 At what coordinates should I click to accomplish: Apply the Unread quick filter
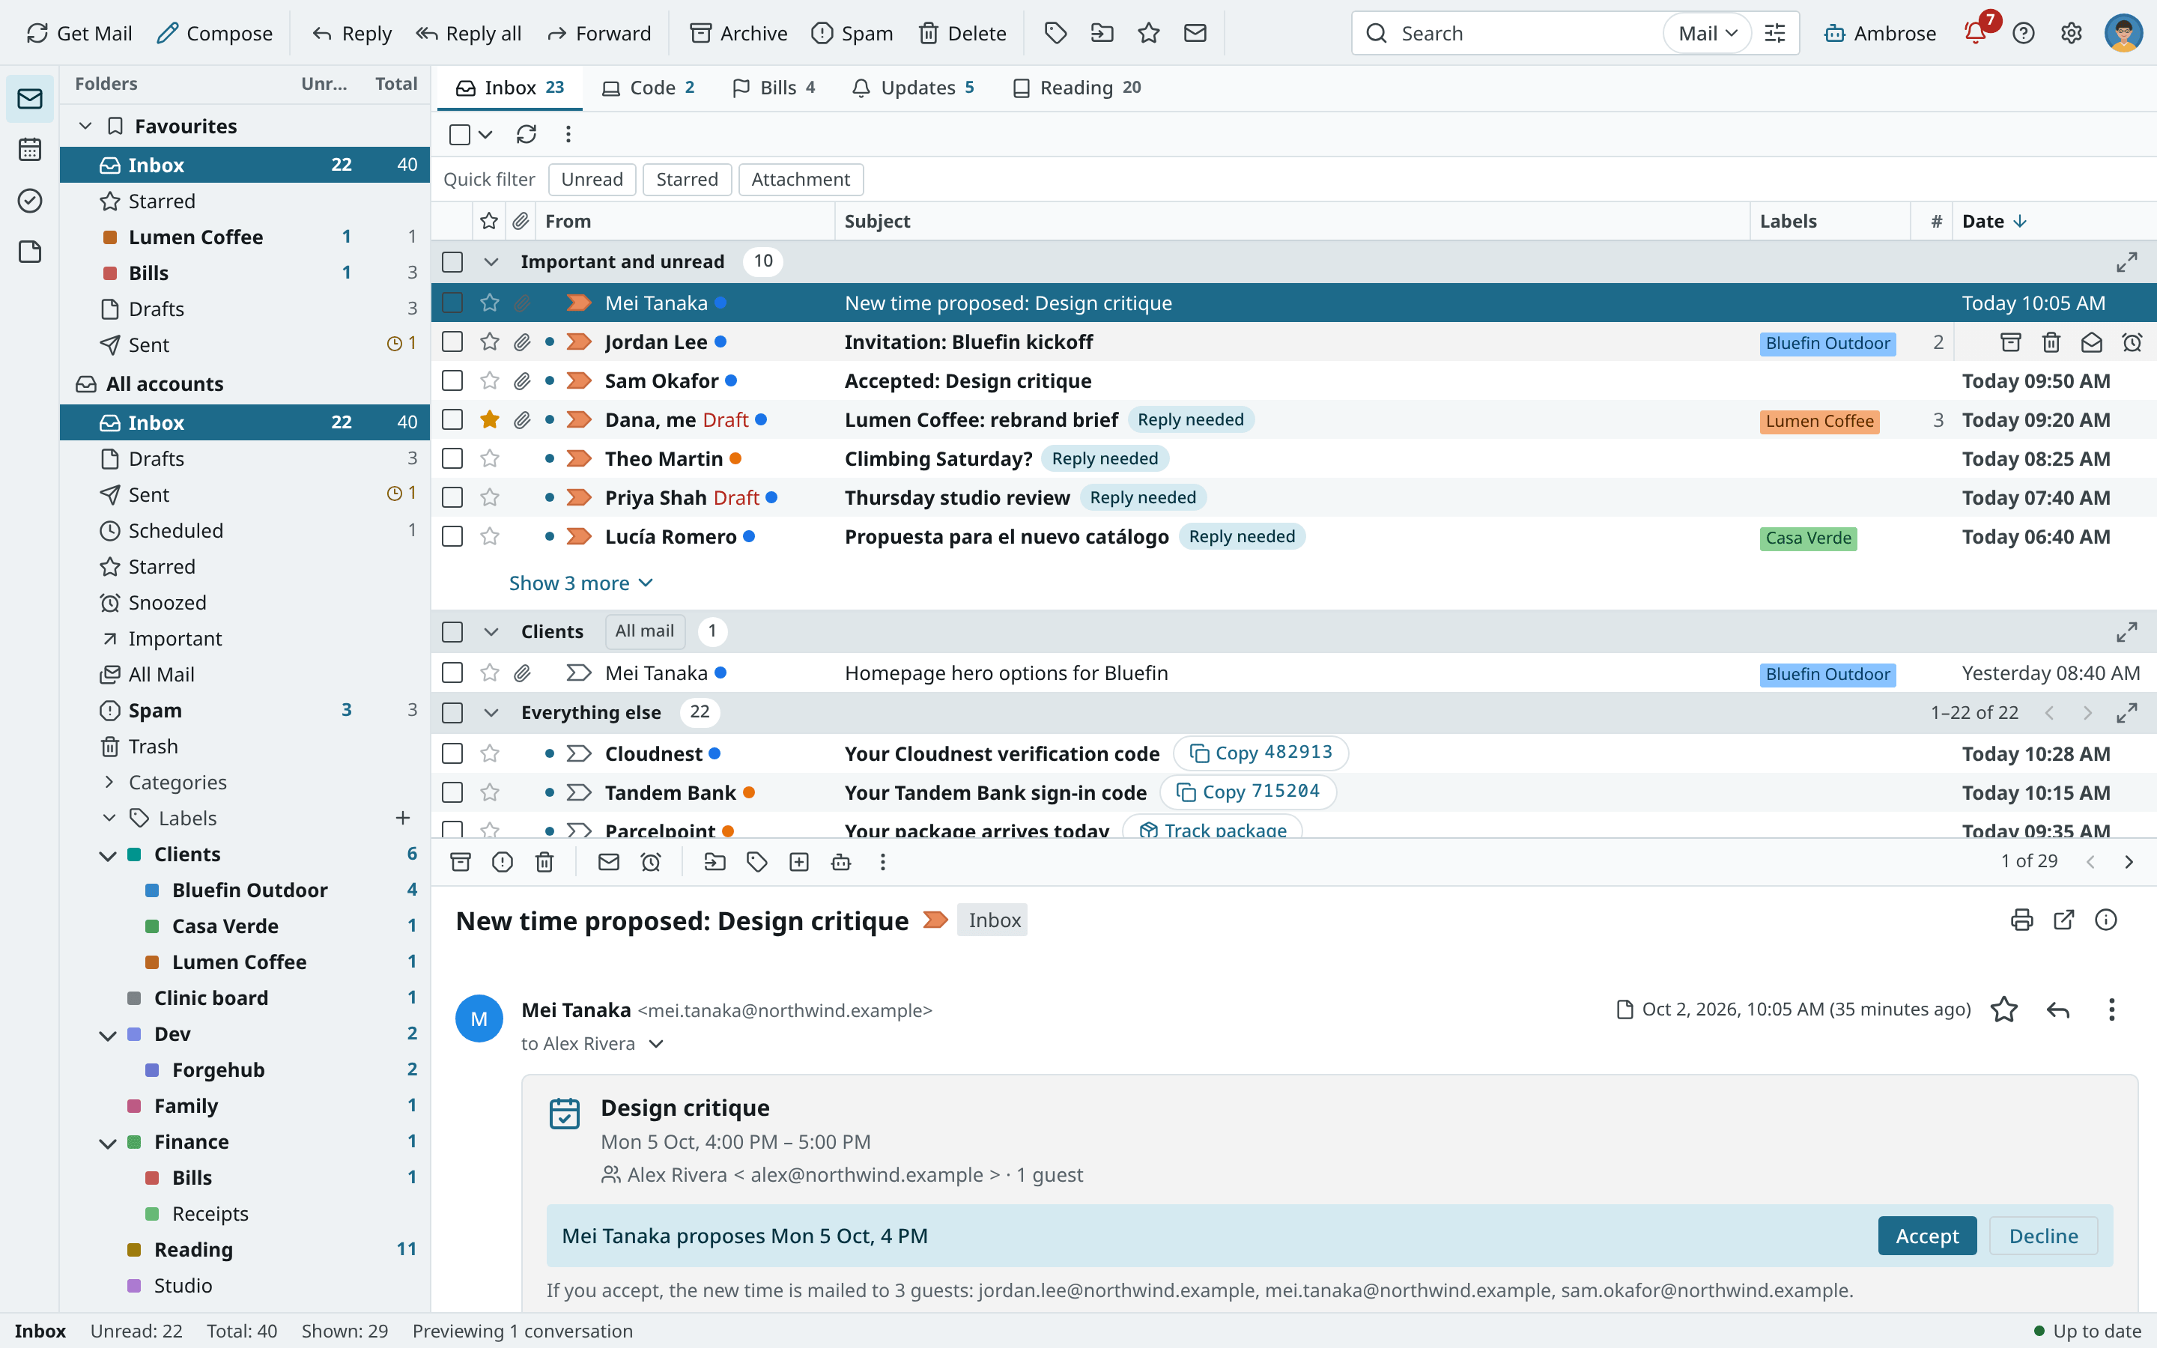tap(592, 179)
